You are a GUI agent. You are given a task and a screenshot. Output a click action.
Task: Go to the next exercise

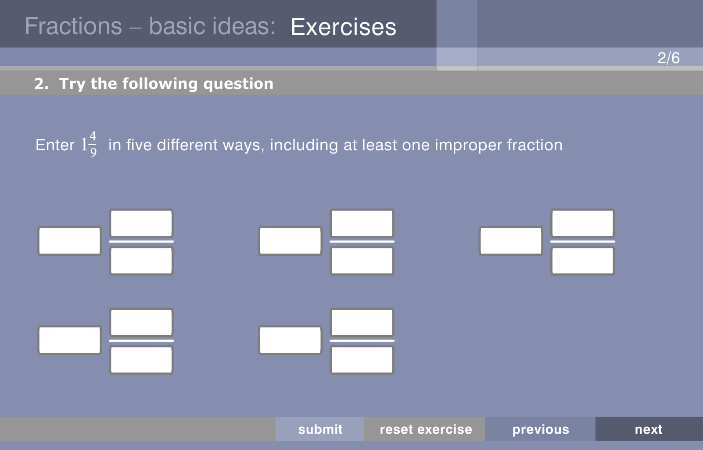pos(649,429)
